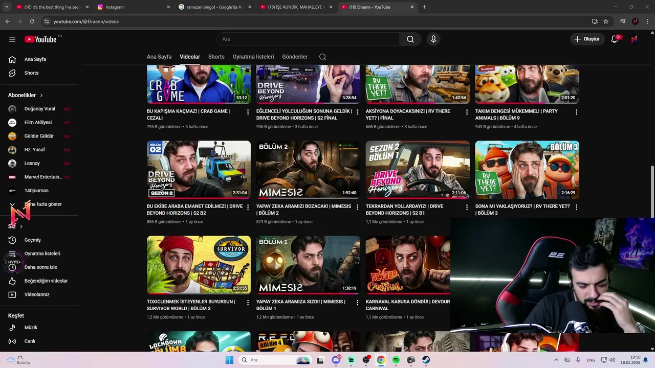Image resolution: width=655 pixels, height=368 pixels.
Task: Open the TEKRARDAN YOLLARDAYIZ video title
Action: [x=404, y=210]
